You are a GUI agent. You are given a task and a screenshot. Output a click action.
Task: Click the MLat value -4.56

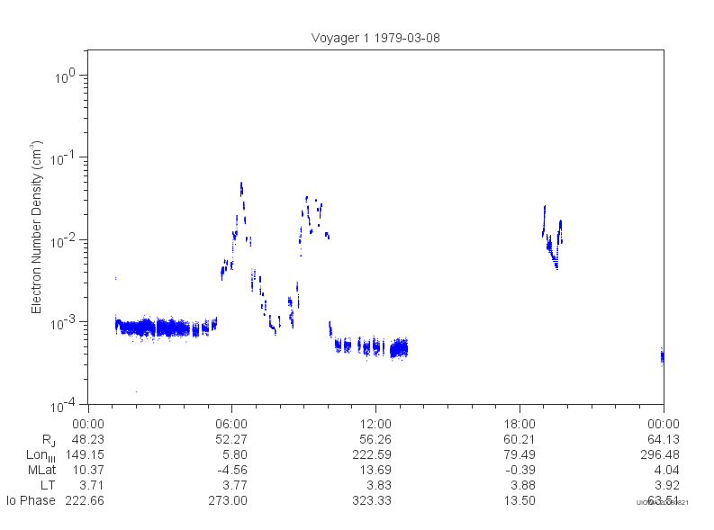click(x=232, y=470)
